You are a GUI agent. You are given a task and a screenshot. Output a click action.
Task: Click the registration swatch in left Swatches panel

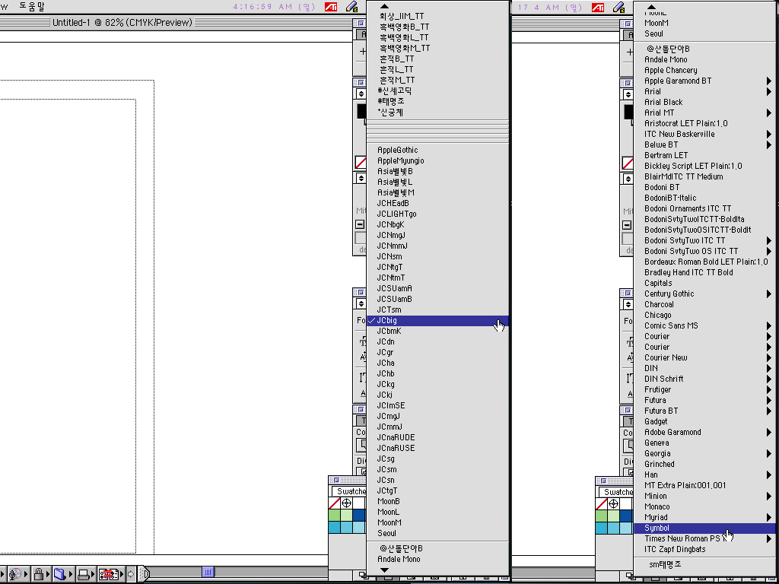[347, 503]
